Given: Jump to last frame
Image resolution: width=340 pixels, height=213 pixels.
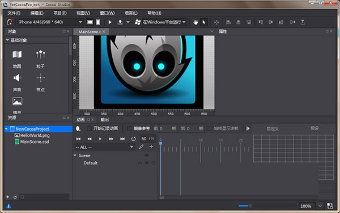Looking at the screenshot, I should [122, 139].
